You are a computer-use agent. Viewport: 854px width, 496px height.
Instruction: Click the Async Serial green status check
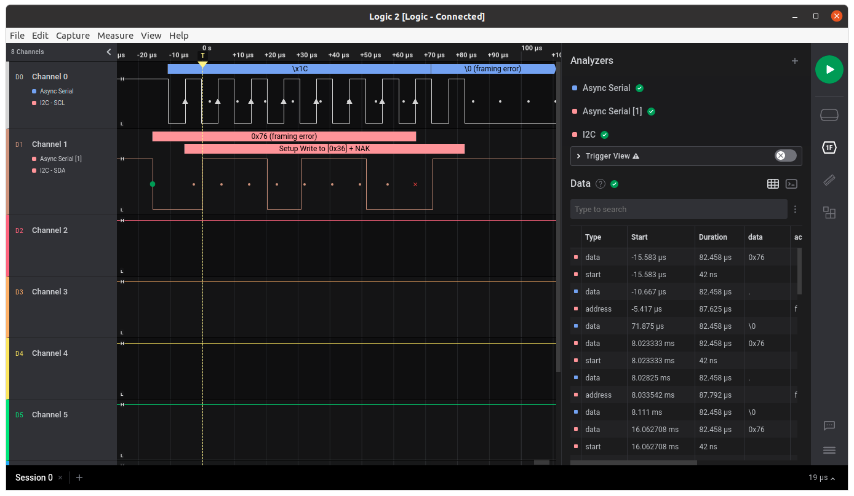click(x=639, y=88)
